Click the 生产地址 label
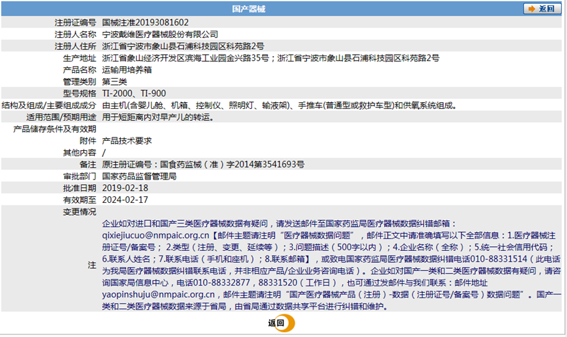 tap(79, 58)
